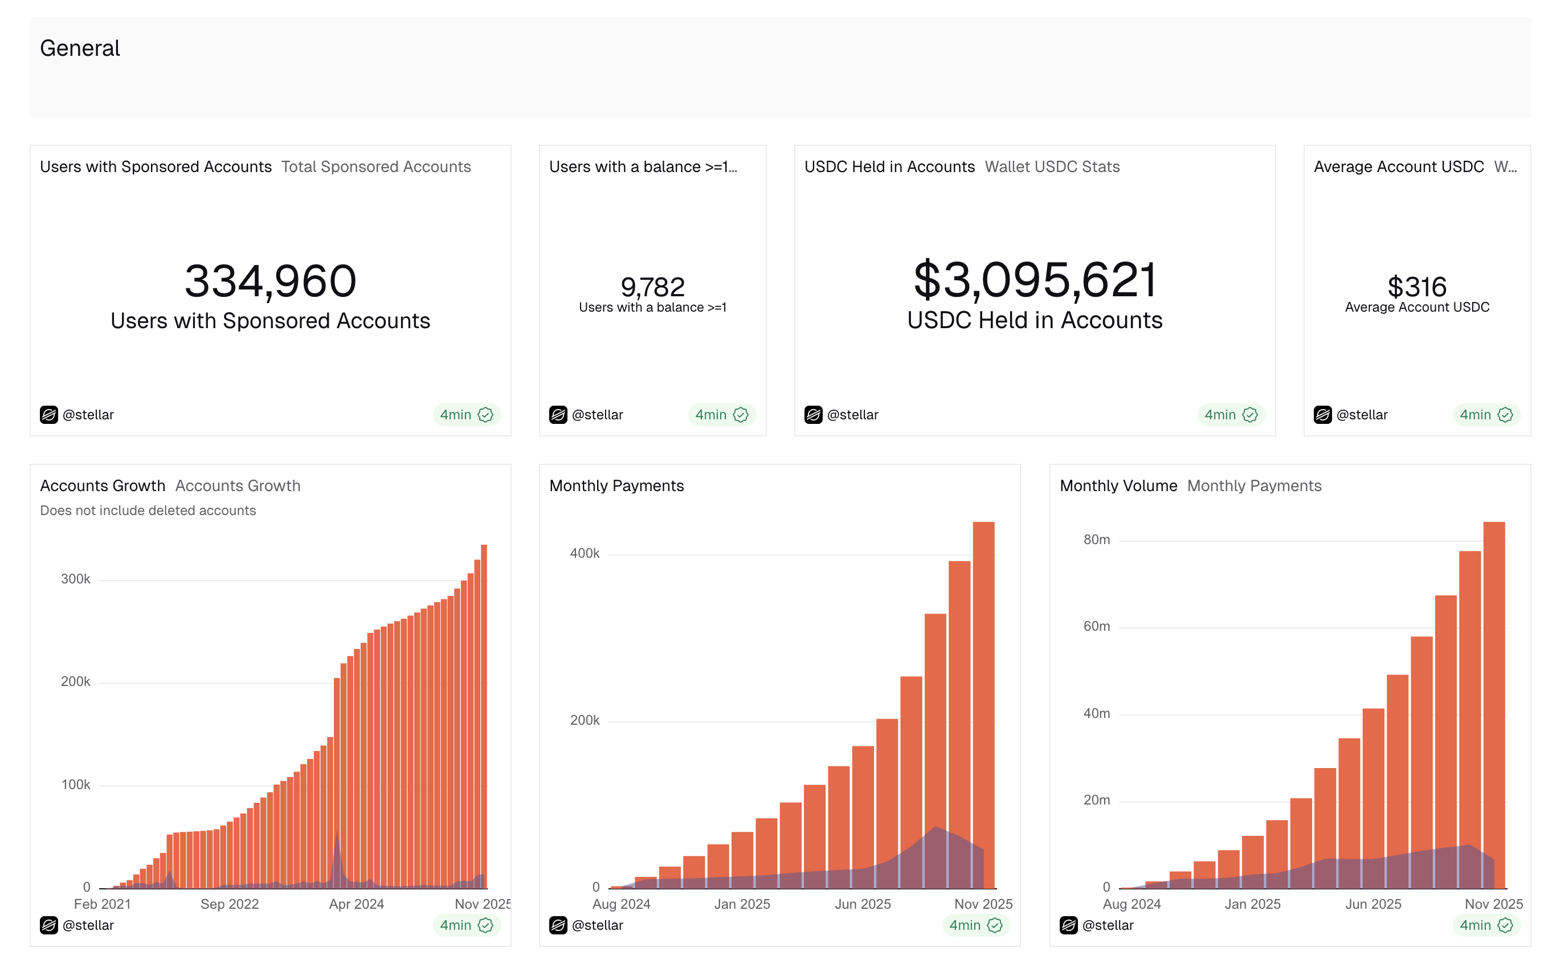Click the @stellar username on the balance card

coord(599,414)
